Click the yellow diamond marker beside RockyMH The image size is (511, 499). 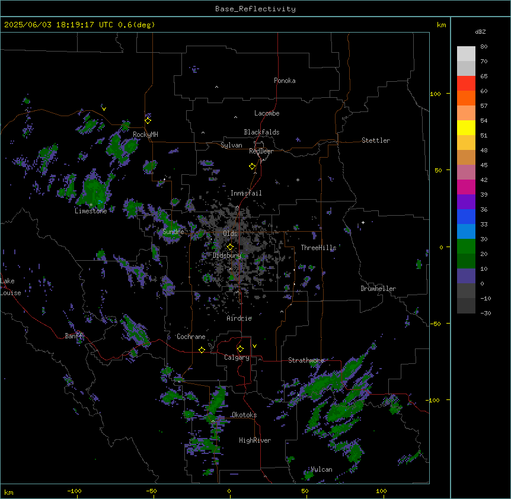click(x=148, y=121)
